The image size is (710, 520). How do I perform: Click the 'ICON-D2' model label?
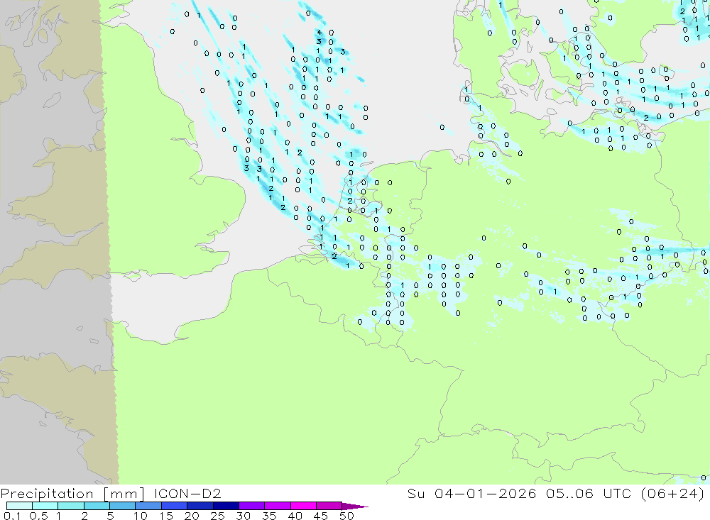point(187,493)
